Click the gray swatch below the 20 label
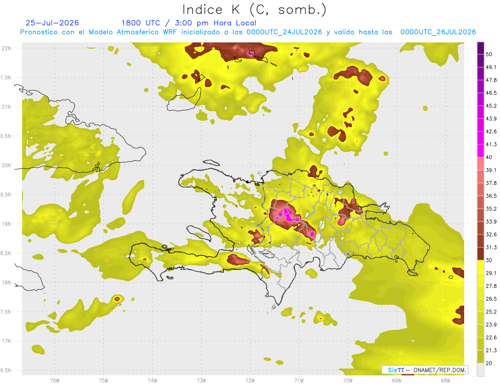 pos(480,369)
